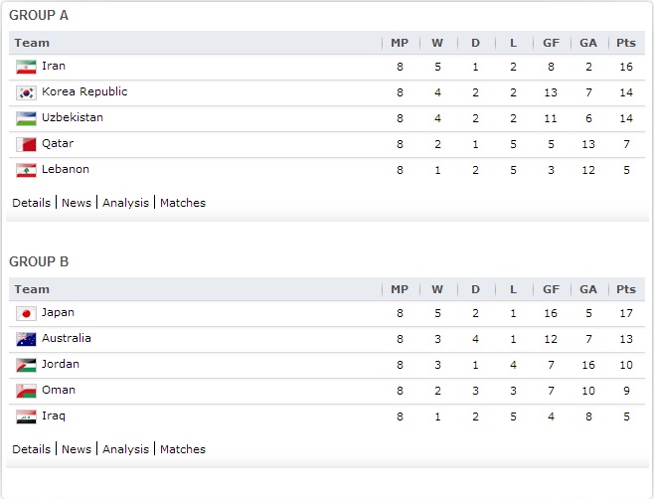Open Group B Matches link
Image resolution: width=654 pixels, height=499 pixels.
(x=183, y=449)
